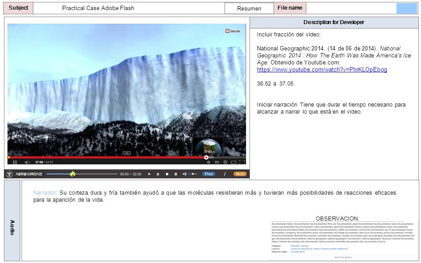Click the circular logo in the lower player bar

point(9,174)
